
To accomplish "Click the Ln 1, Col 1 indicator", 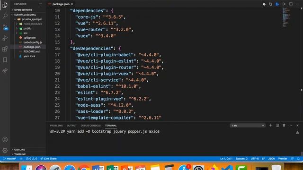I will (x=226, y=159).
